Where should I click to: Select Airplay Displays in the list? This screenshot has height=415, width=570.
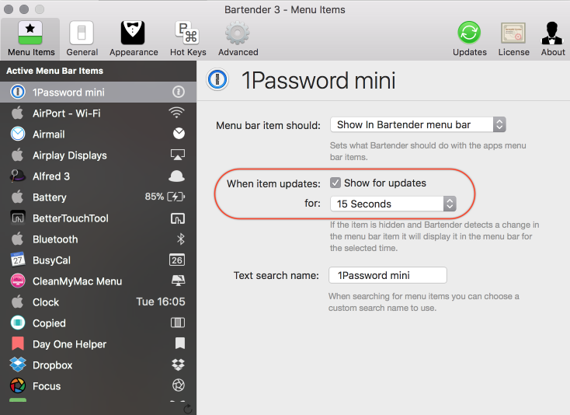tap(98, 155)
